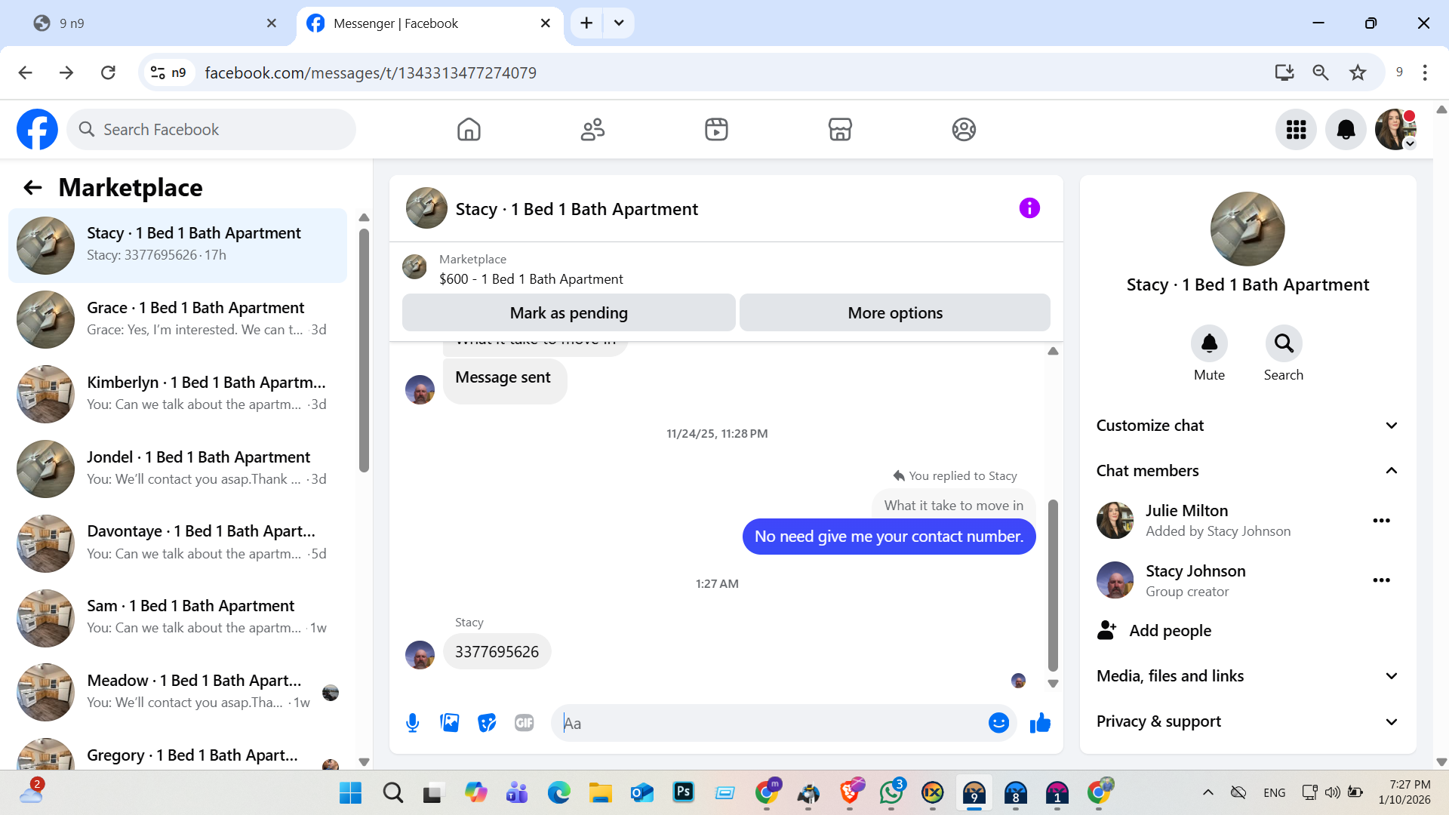1449x815 pixels.
Task: Mute this conversation
Action: click(x=1209, y=344)
